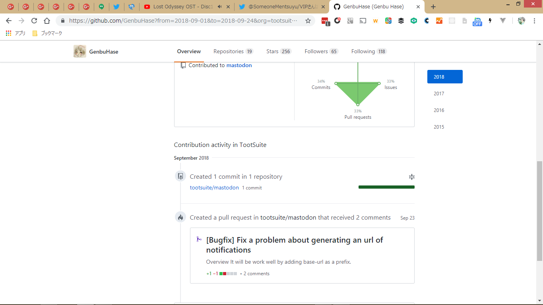Click the Commits label on the chart
The image size is (543, 305).
321,87
